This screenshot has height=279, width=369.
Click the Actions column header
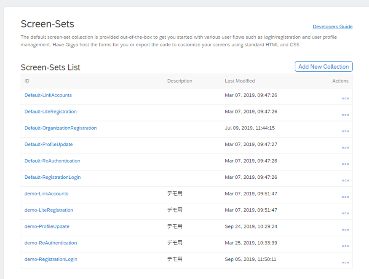pyautogui.click(x=340, y=81)
